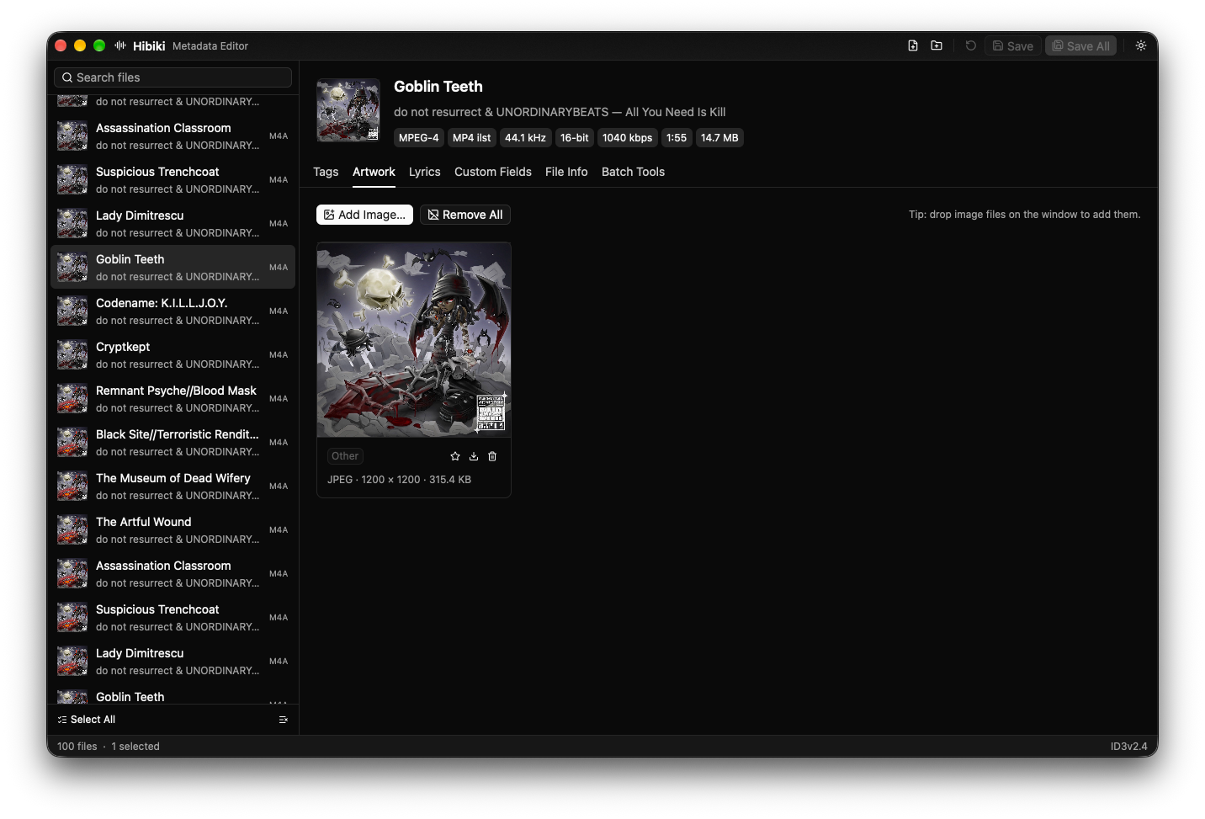The height and width of the screenshot is (819, 1205).
Task: Click 'JPEG · 1200 × 1200 · 315.4 KB' info text
Action: tap(399, 480)
